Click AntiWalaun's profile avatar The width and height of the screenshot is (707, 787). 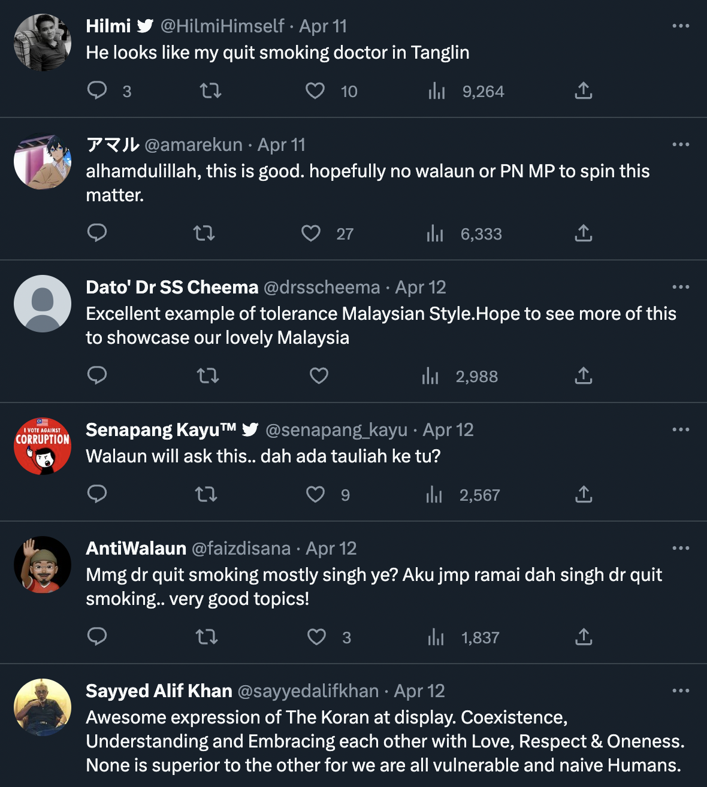(x=43, y=564)
